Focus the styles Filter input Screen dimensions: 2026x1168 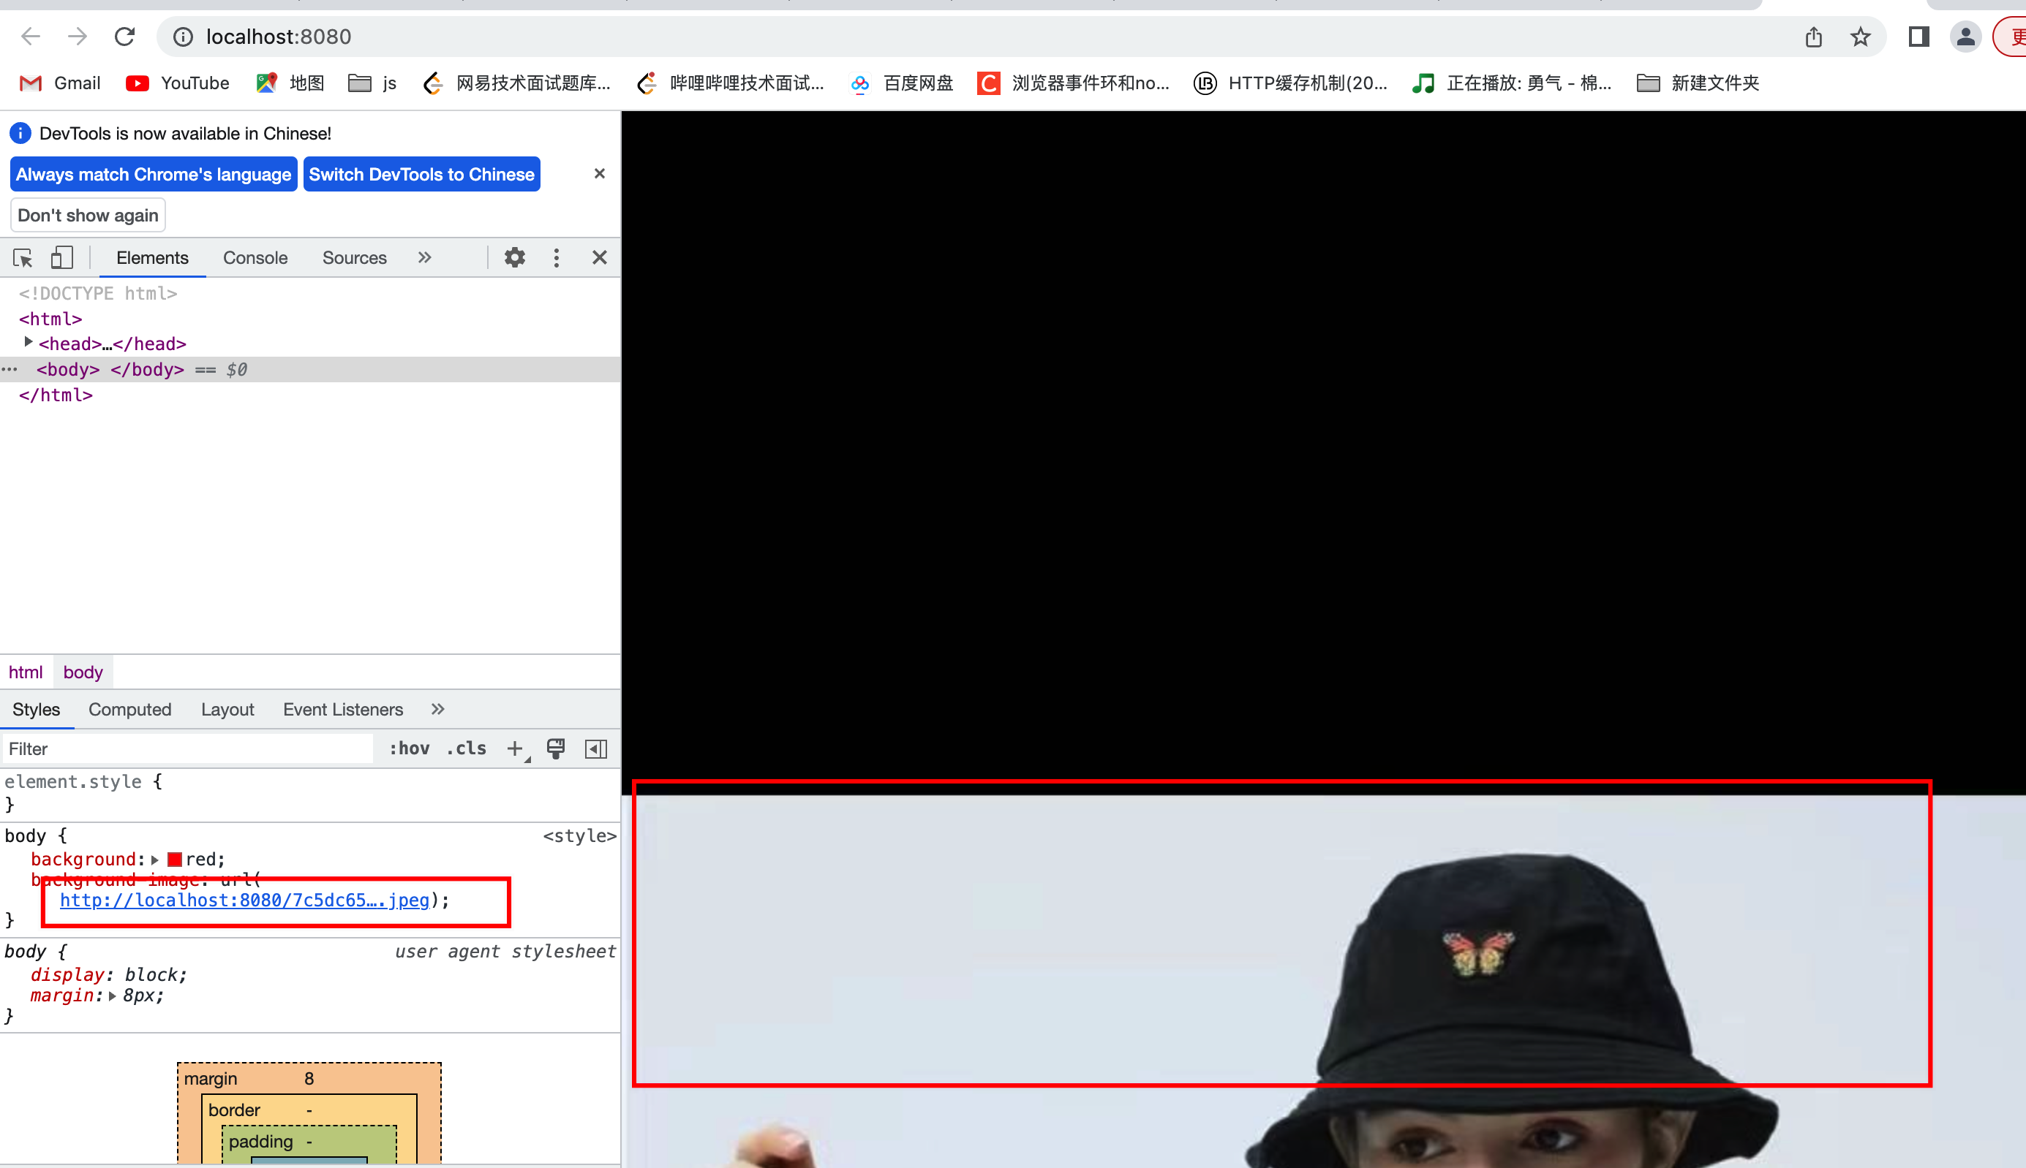tap(188, 748)
